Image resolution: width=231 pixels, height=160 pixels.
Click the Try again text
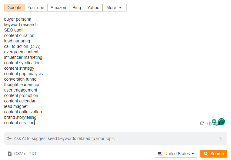pos(209,123)
